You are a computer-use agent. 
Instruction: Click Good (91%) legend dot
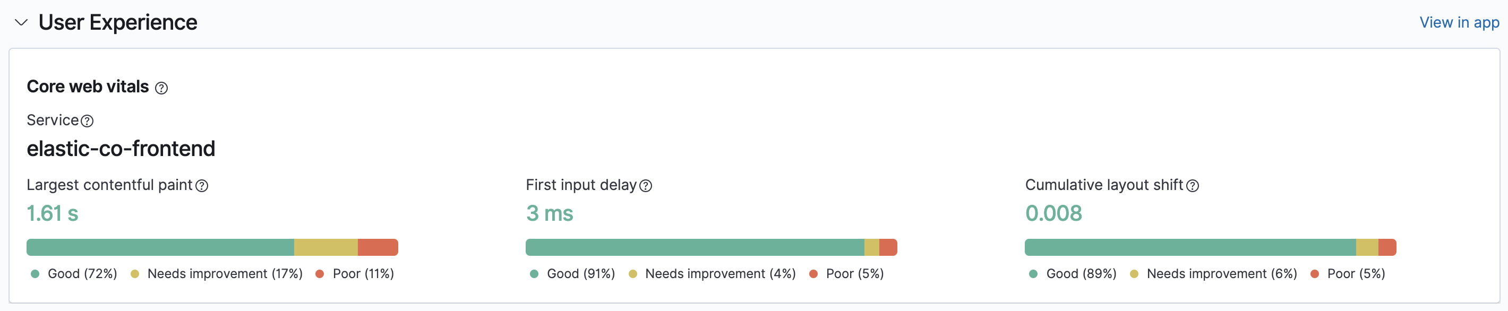(534, 274)
